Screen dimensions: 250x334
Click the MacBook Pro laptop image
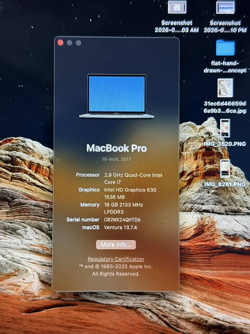tap(117, 96)
